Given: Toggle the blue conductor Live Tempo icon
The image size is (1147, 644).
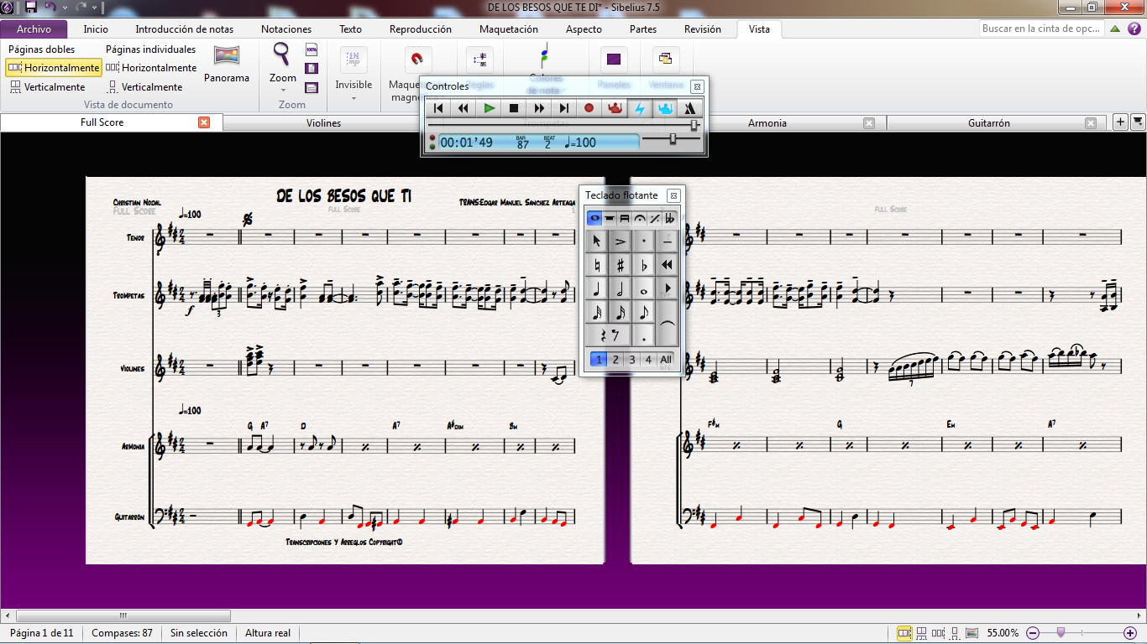Looking at the screenshot, I should click(x=665, y=108).
